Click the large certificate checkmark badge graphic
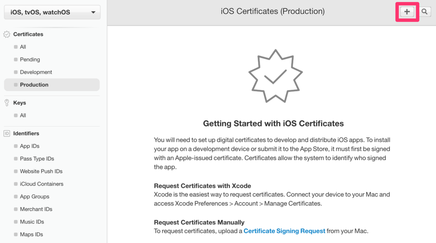 275,76
